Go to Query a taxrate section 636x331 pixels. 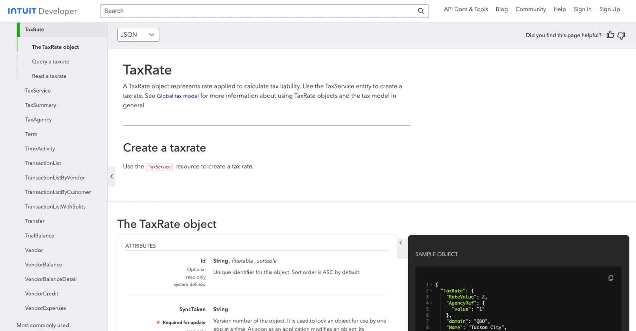click(x=51, y=62)
